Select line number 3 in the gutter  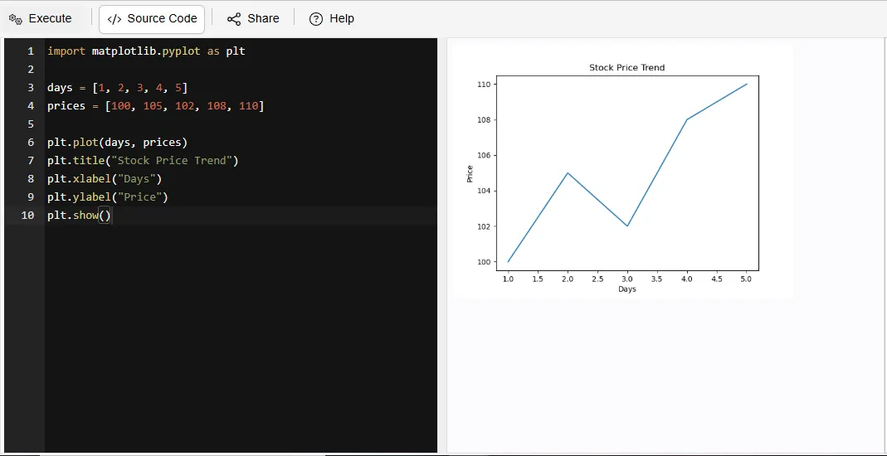pyautogui.click(x=31, y=88)
